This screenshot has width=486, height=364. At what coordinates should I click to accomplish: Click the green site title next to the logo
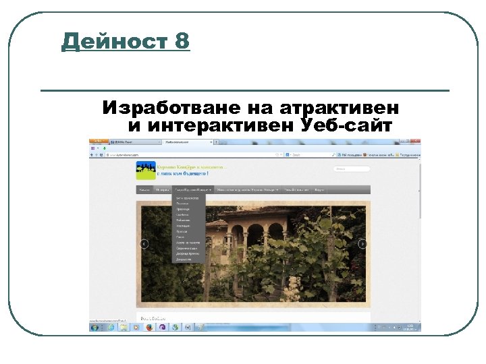coord(192,167)
